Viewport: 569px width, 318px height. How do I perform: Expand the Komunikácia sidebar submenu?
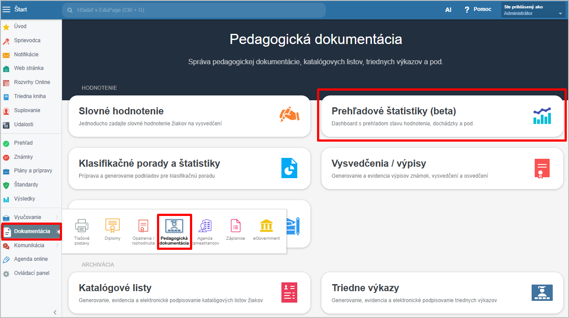click(57, 245)
